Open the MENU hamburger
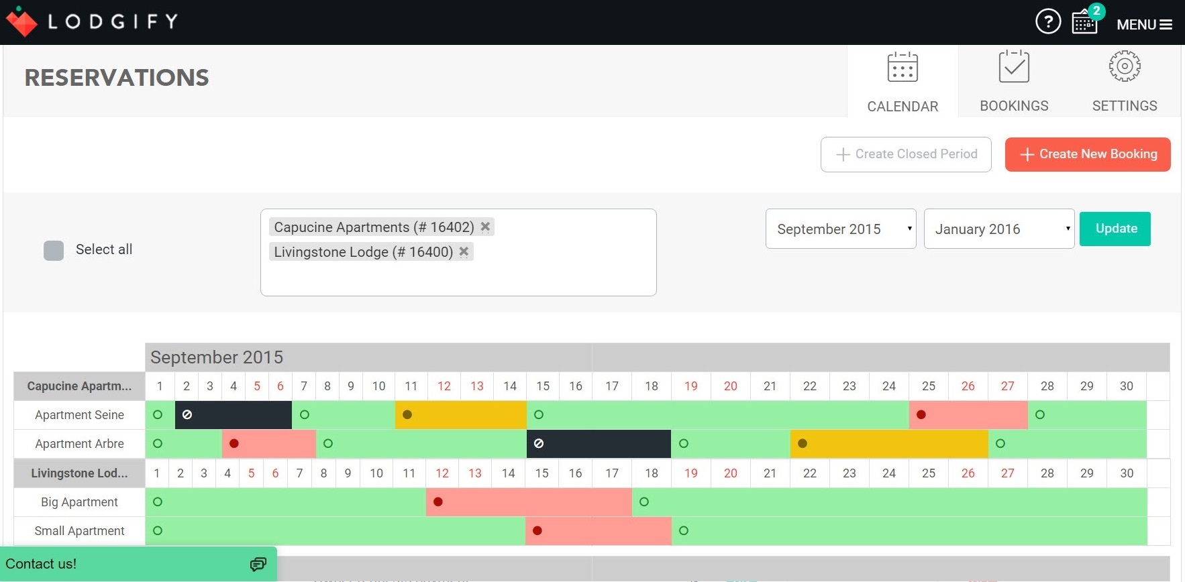This screenshot has height=582, width=1185. [1144, 25]
